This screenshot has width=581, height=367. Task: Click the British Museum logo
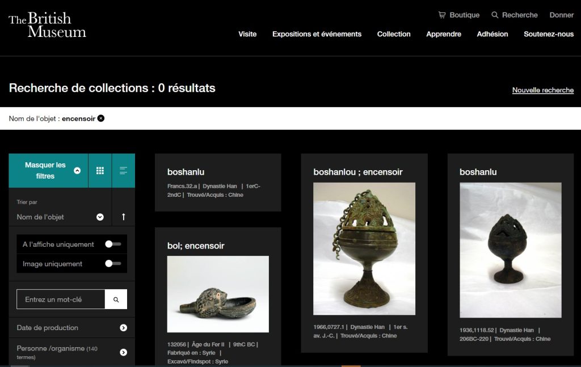(x=47, y=26)
